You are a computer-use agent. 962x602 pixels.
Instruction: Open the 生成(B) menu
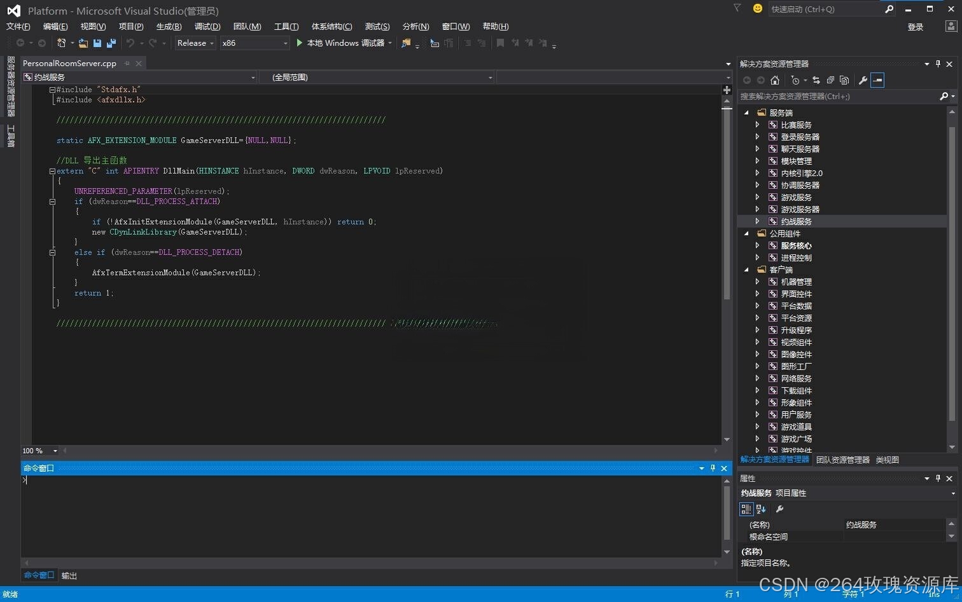pyautogui.click(x=169, y=26)
